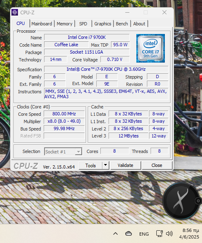Viewport: 202px width, 243px height.
Task: Click the L1 Inst. 8-way associativity cell
Action: [159, 121]
